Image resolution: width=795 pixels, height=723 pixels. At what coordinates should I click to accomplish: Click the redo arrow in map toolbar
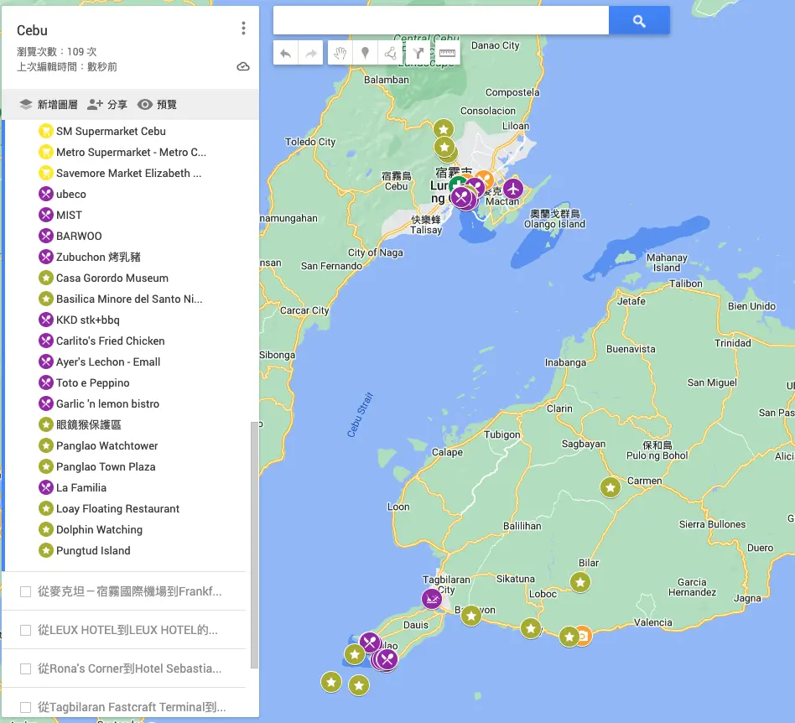[x=311, y=53]
